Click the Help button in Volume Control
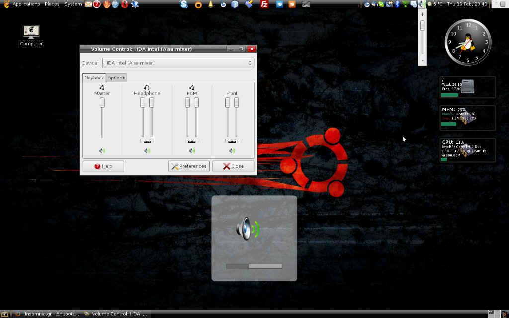 (x=103, y=166)
